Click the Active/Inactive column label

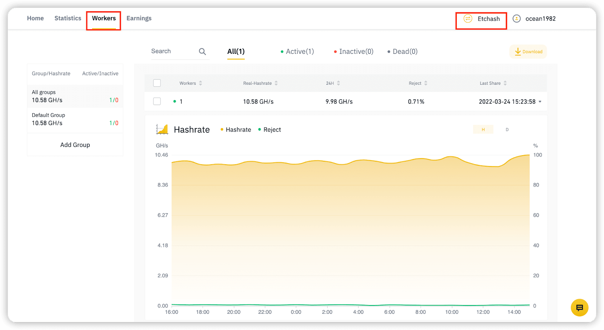click(100, 73)
